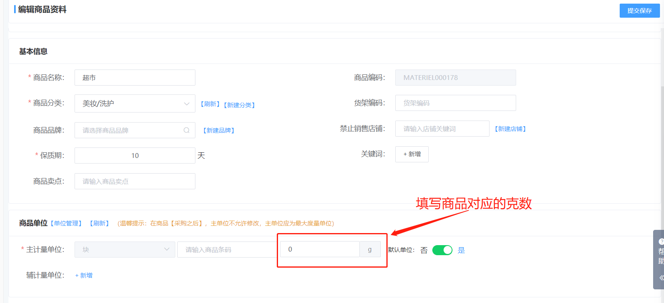Image resolution: width=664 pixels, height=303 pixels.
Task: Click the 【新建品牌】 link
Action: tap(219, 130)
